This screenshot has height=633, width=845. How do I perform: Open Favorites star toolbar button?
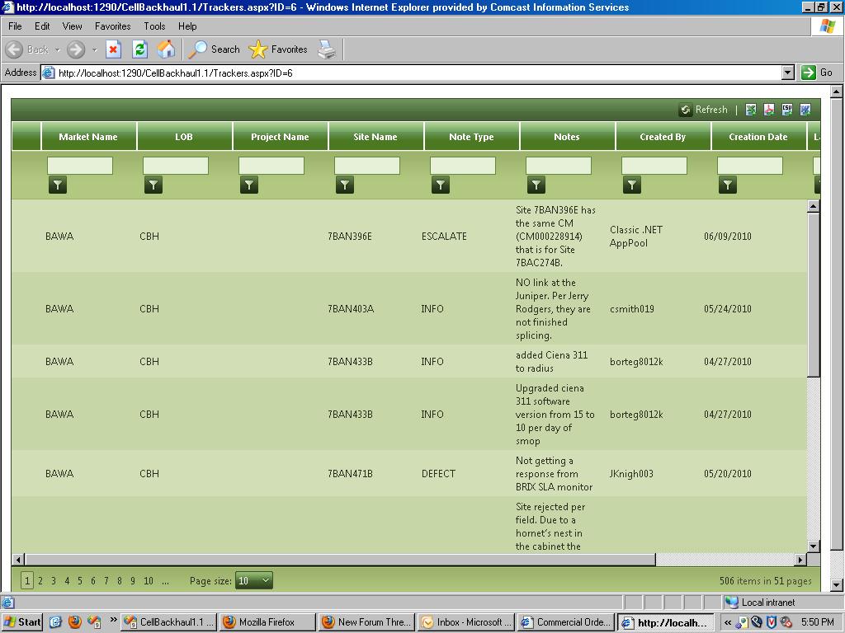(278, 49)
